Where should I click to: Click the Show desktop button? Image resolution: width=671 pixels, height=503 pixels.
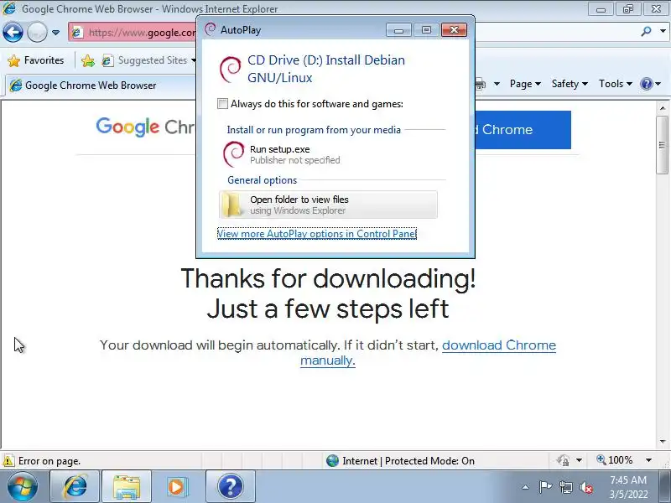click(664, 487)
